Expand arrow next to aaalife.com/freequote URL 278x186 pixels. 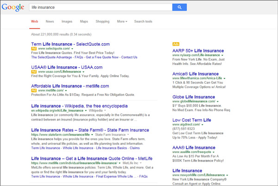(214, 152)
